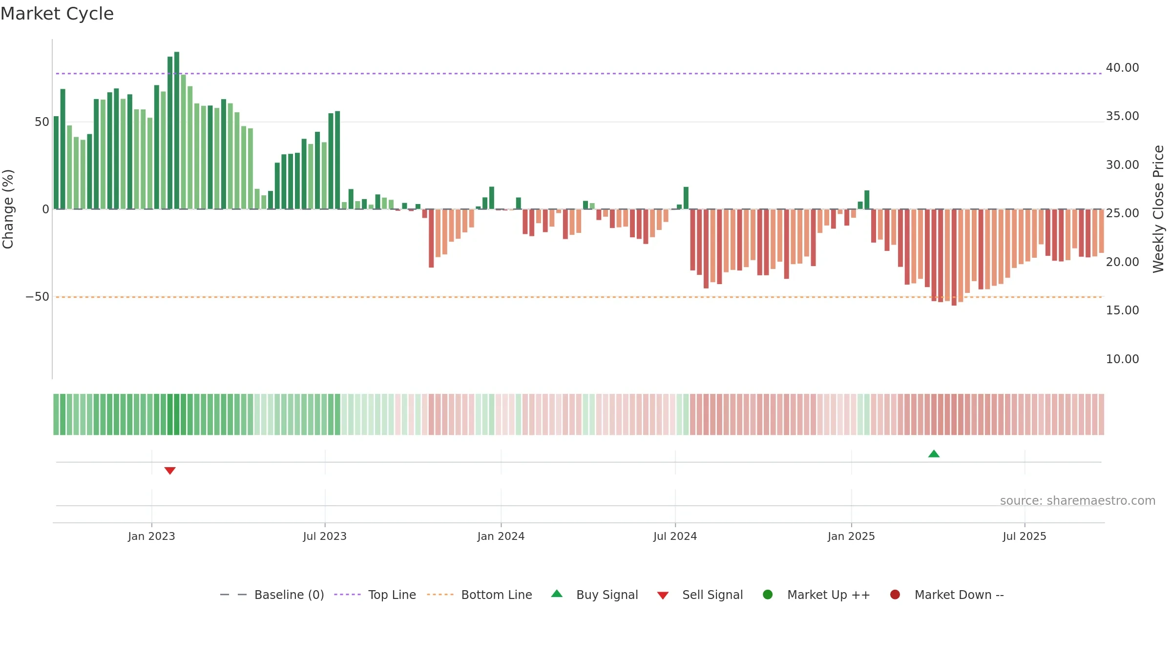Click the green triangle icon in legend
Viewport: 1172px width, 659px height.
pyautogui.click(x=557, y=594)
